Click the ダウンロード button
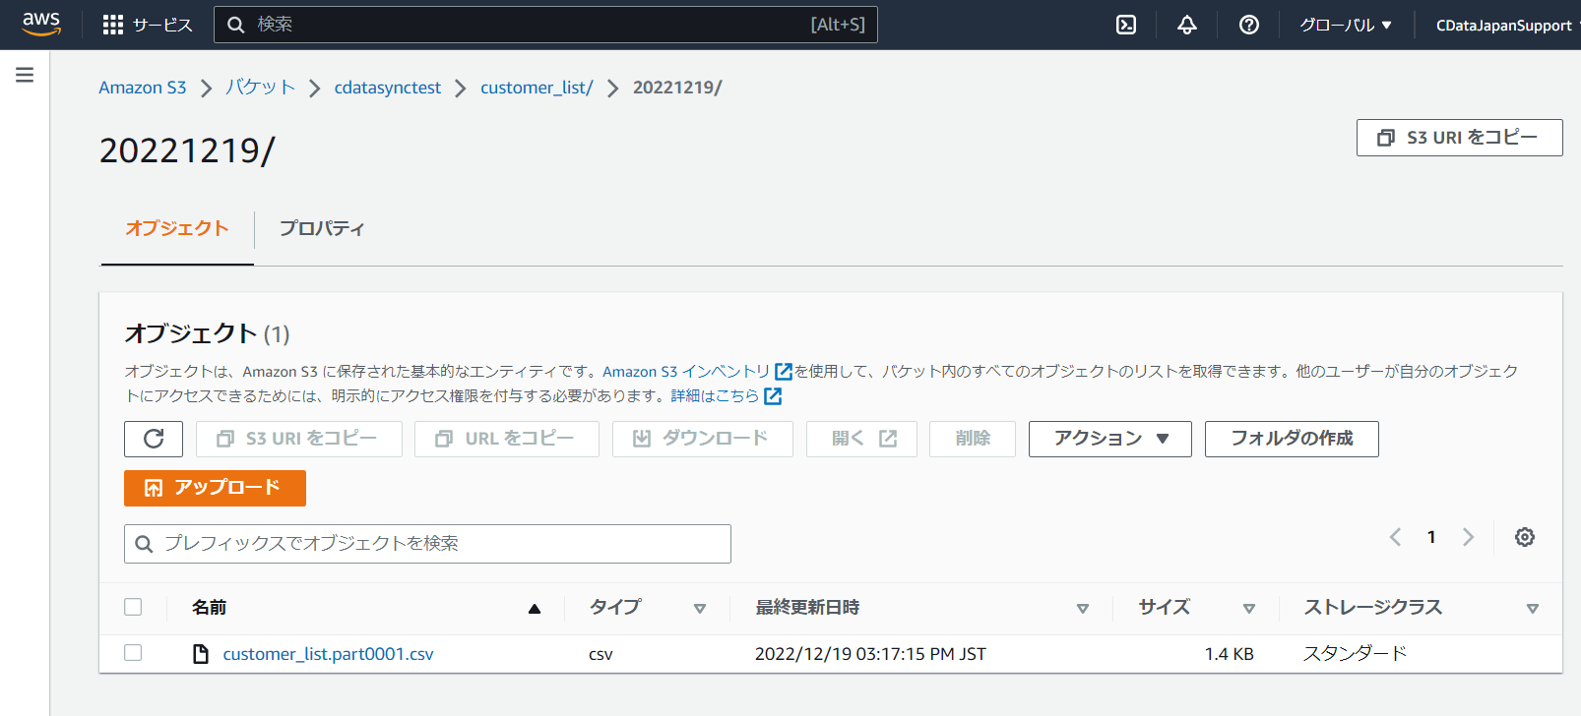1581x716 pixels. 703,439
